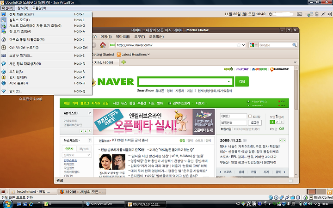333x208 pixels.
Task: Click the next arrow beside 2009.11.22 date
Action: [x=284, y=141]
